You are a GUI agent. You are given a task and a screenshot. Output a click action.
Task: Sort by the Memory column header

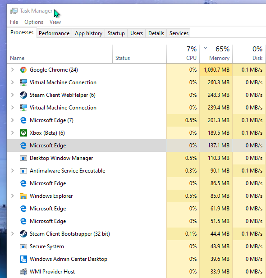click(x=216, y=54)
